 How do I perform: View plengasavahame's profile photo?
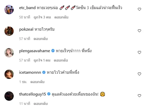[x=9, y=53]
